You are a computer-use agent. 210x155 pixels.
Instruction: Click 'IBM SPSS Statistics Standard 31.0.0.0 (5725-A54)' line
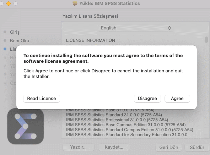click(x=114, y=115)
